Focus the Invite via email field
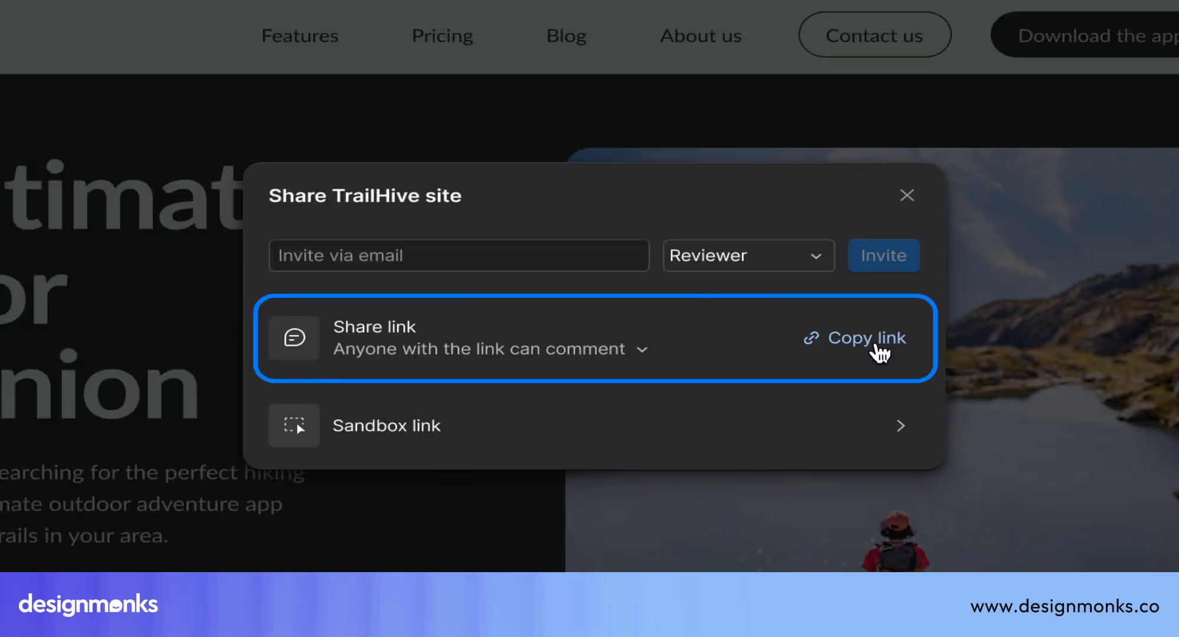Viewport: 1179px width, 637px height. (459, 255)
